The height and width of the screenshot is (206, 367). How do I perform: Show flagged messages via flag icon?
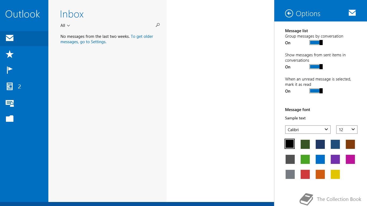(10, 70)
